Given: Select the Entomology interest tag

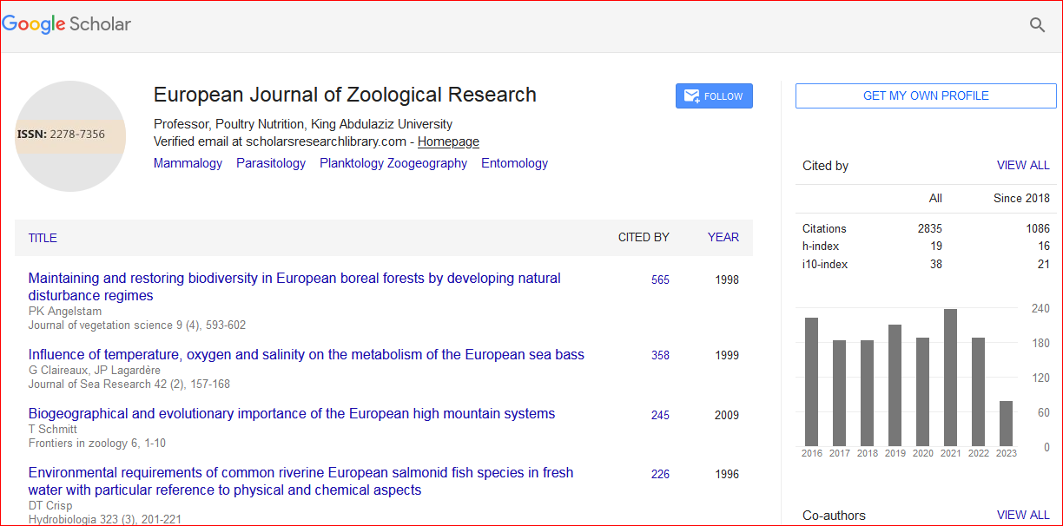Looking at the screenshot, I should tap(514, 163).
